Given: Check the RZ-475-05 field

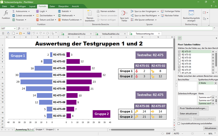Looking at the screenshot, I should coord(179,64).
